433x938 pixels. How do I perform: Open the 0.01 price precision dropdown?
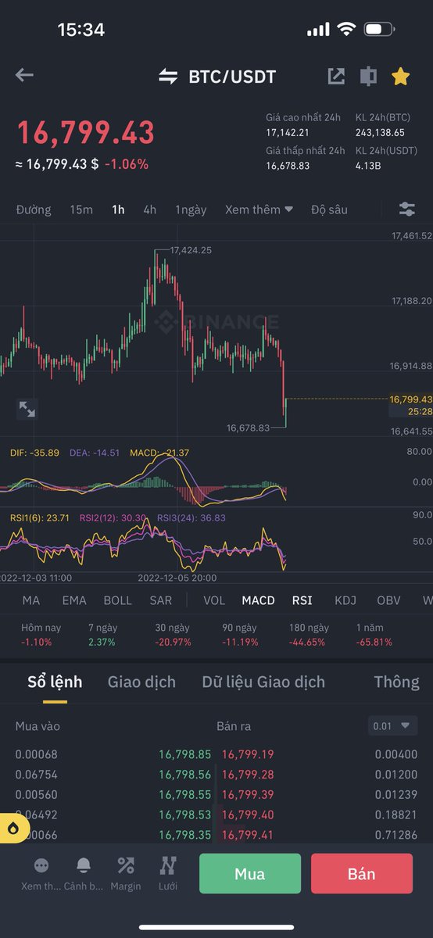coord(392,726)
